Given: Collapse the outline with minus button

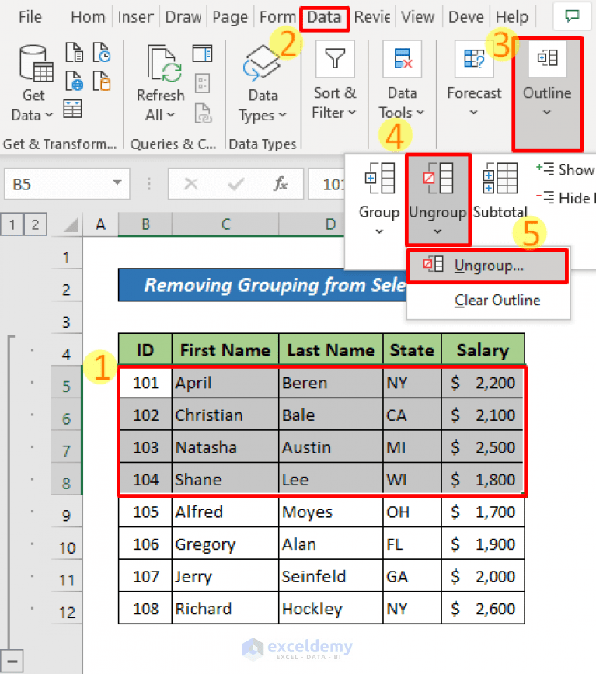Looking at the screenshot, I should [x=12, y=662].
